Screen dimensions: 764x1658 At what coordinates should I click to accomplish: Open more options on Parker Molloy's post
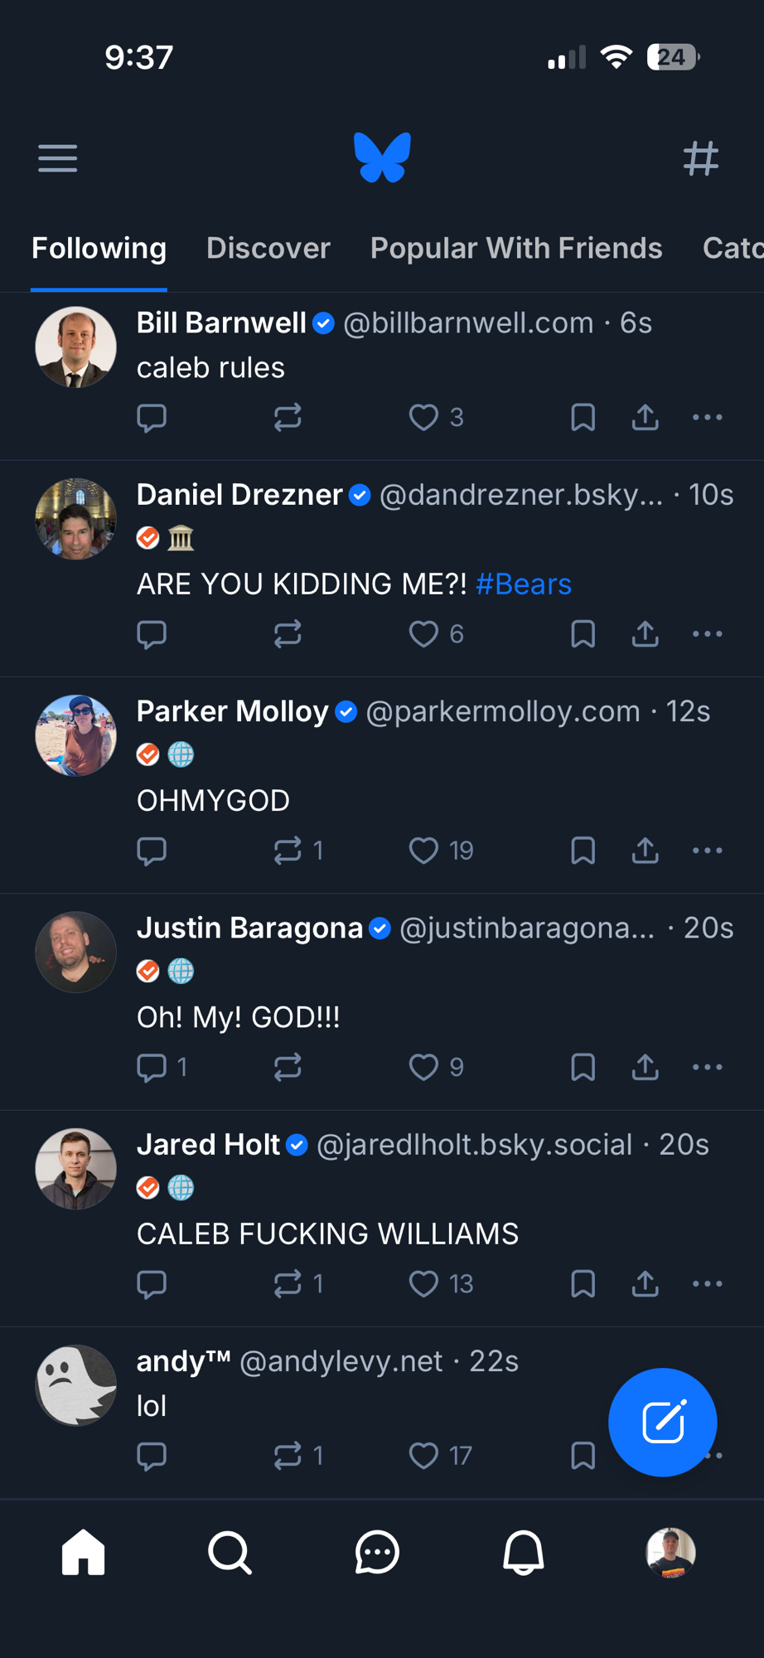707,851
